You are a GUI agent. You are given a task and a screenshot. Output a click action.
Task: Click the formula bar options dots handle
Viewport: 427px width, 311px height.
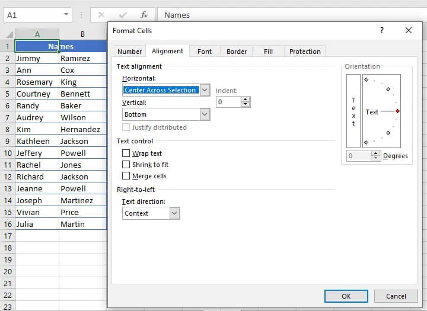tap(81, 15)
